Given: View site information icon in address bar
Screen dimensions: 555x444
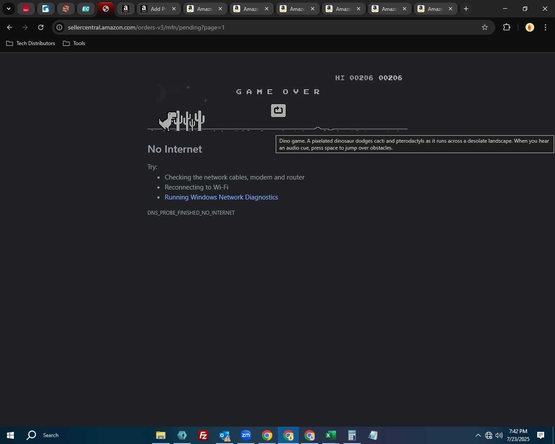Looking at the screenshot, I should (60, 27).
